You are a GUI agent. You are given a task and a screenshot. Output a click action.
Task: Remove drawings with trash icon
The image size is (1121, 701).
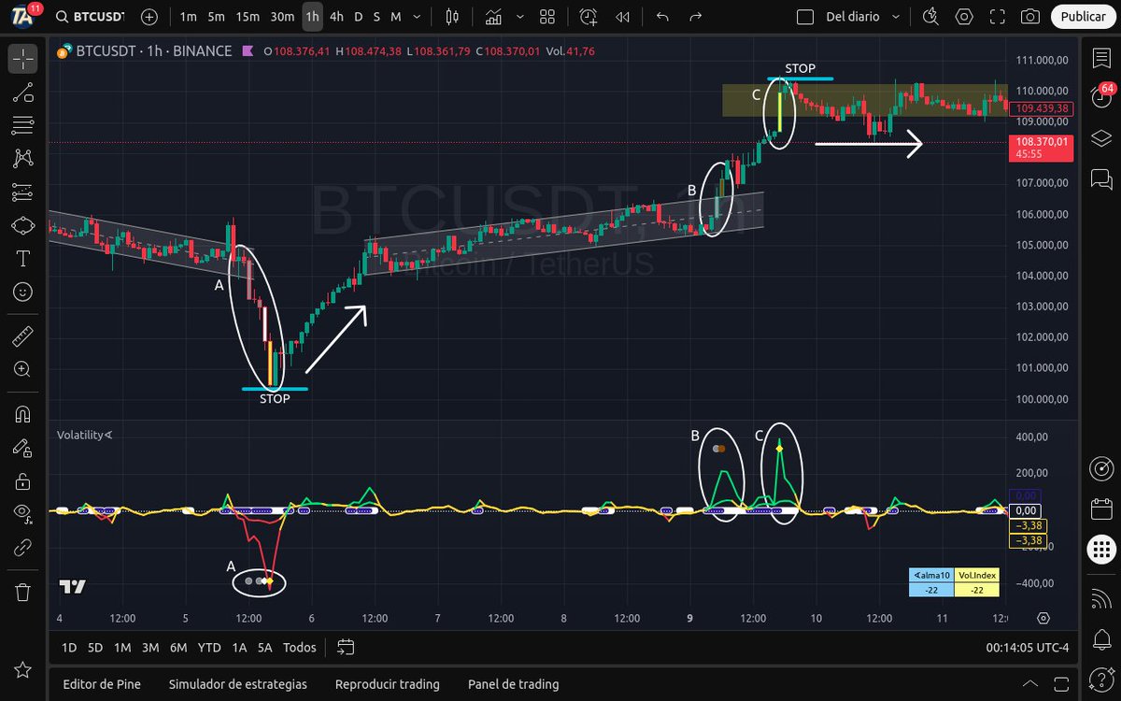(x=23, y=592)
